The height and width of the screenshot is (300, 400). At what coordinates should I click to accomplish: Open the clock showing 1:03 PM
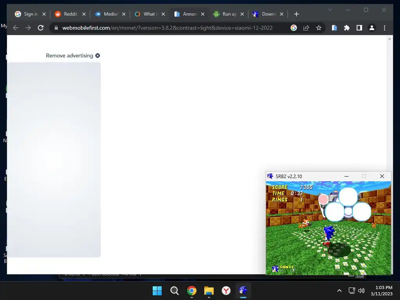(x=382, y=291)
